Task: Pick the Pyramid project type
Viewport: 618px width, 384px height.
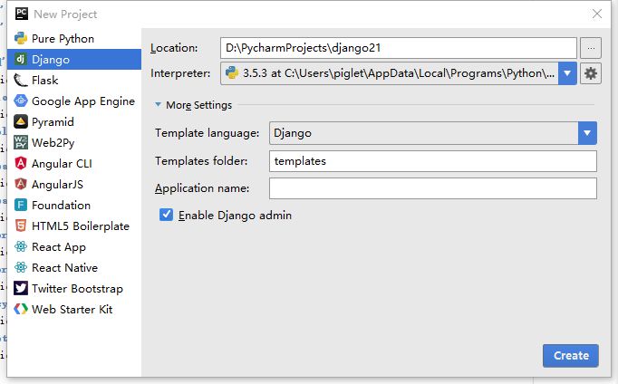Action: pos(74,122)
